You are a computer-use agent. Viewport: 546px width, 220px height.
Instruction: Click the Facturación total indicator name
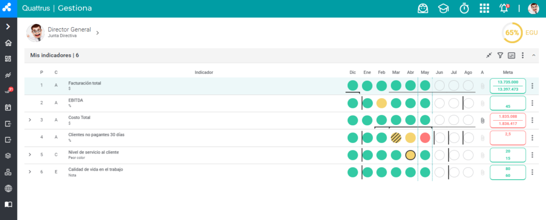pyautogui.click(x=85, y=83)
